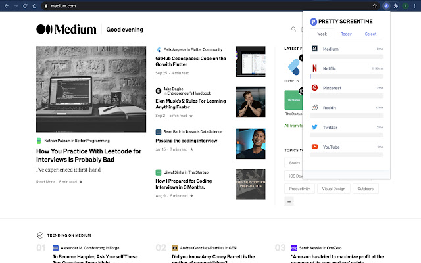Open Amy Coney Barrett trending article
The width and height of the screenshot is (421, 263).
[x=213, y=258]
